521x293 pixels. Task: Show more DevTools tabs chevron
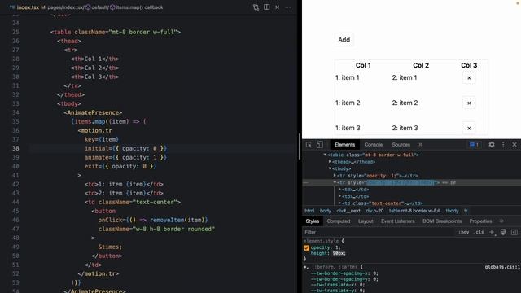click(421, 145)
